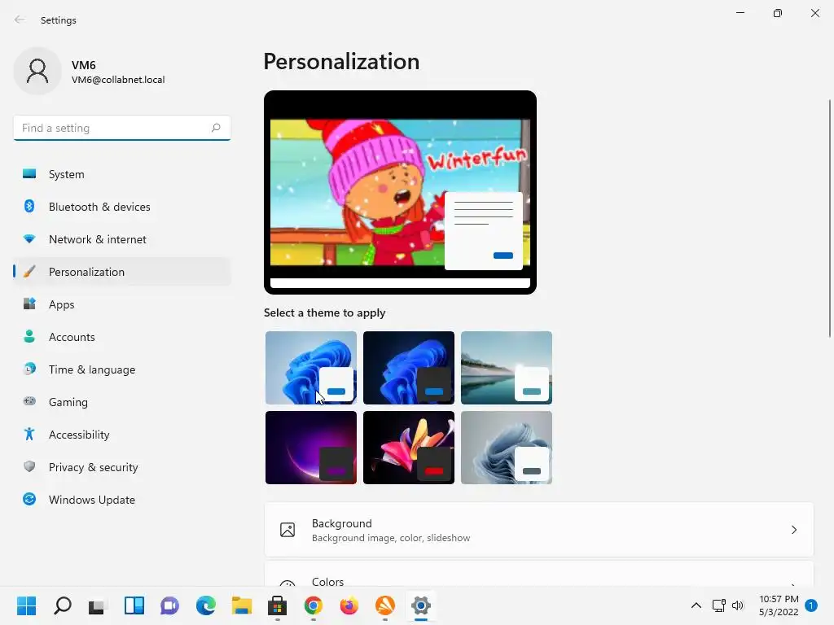Open Time & language settings

[122, 369]
